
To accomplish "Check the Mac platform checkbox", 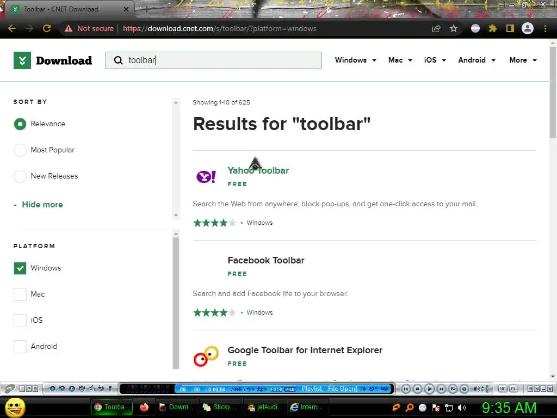I will (x=20, y=294).
